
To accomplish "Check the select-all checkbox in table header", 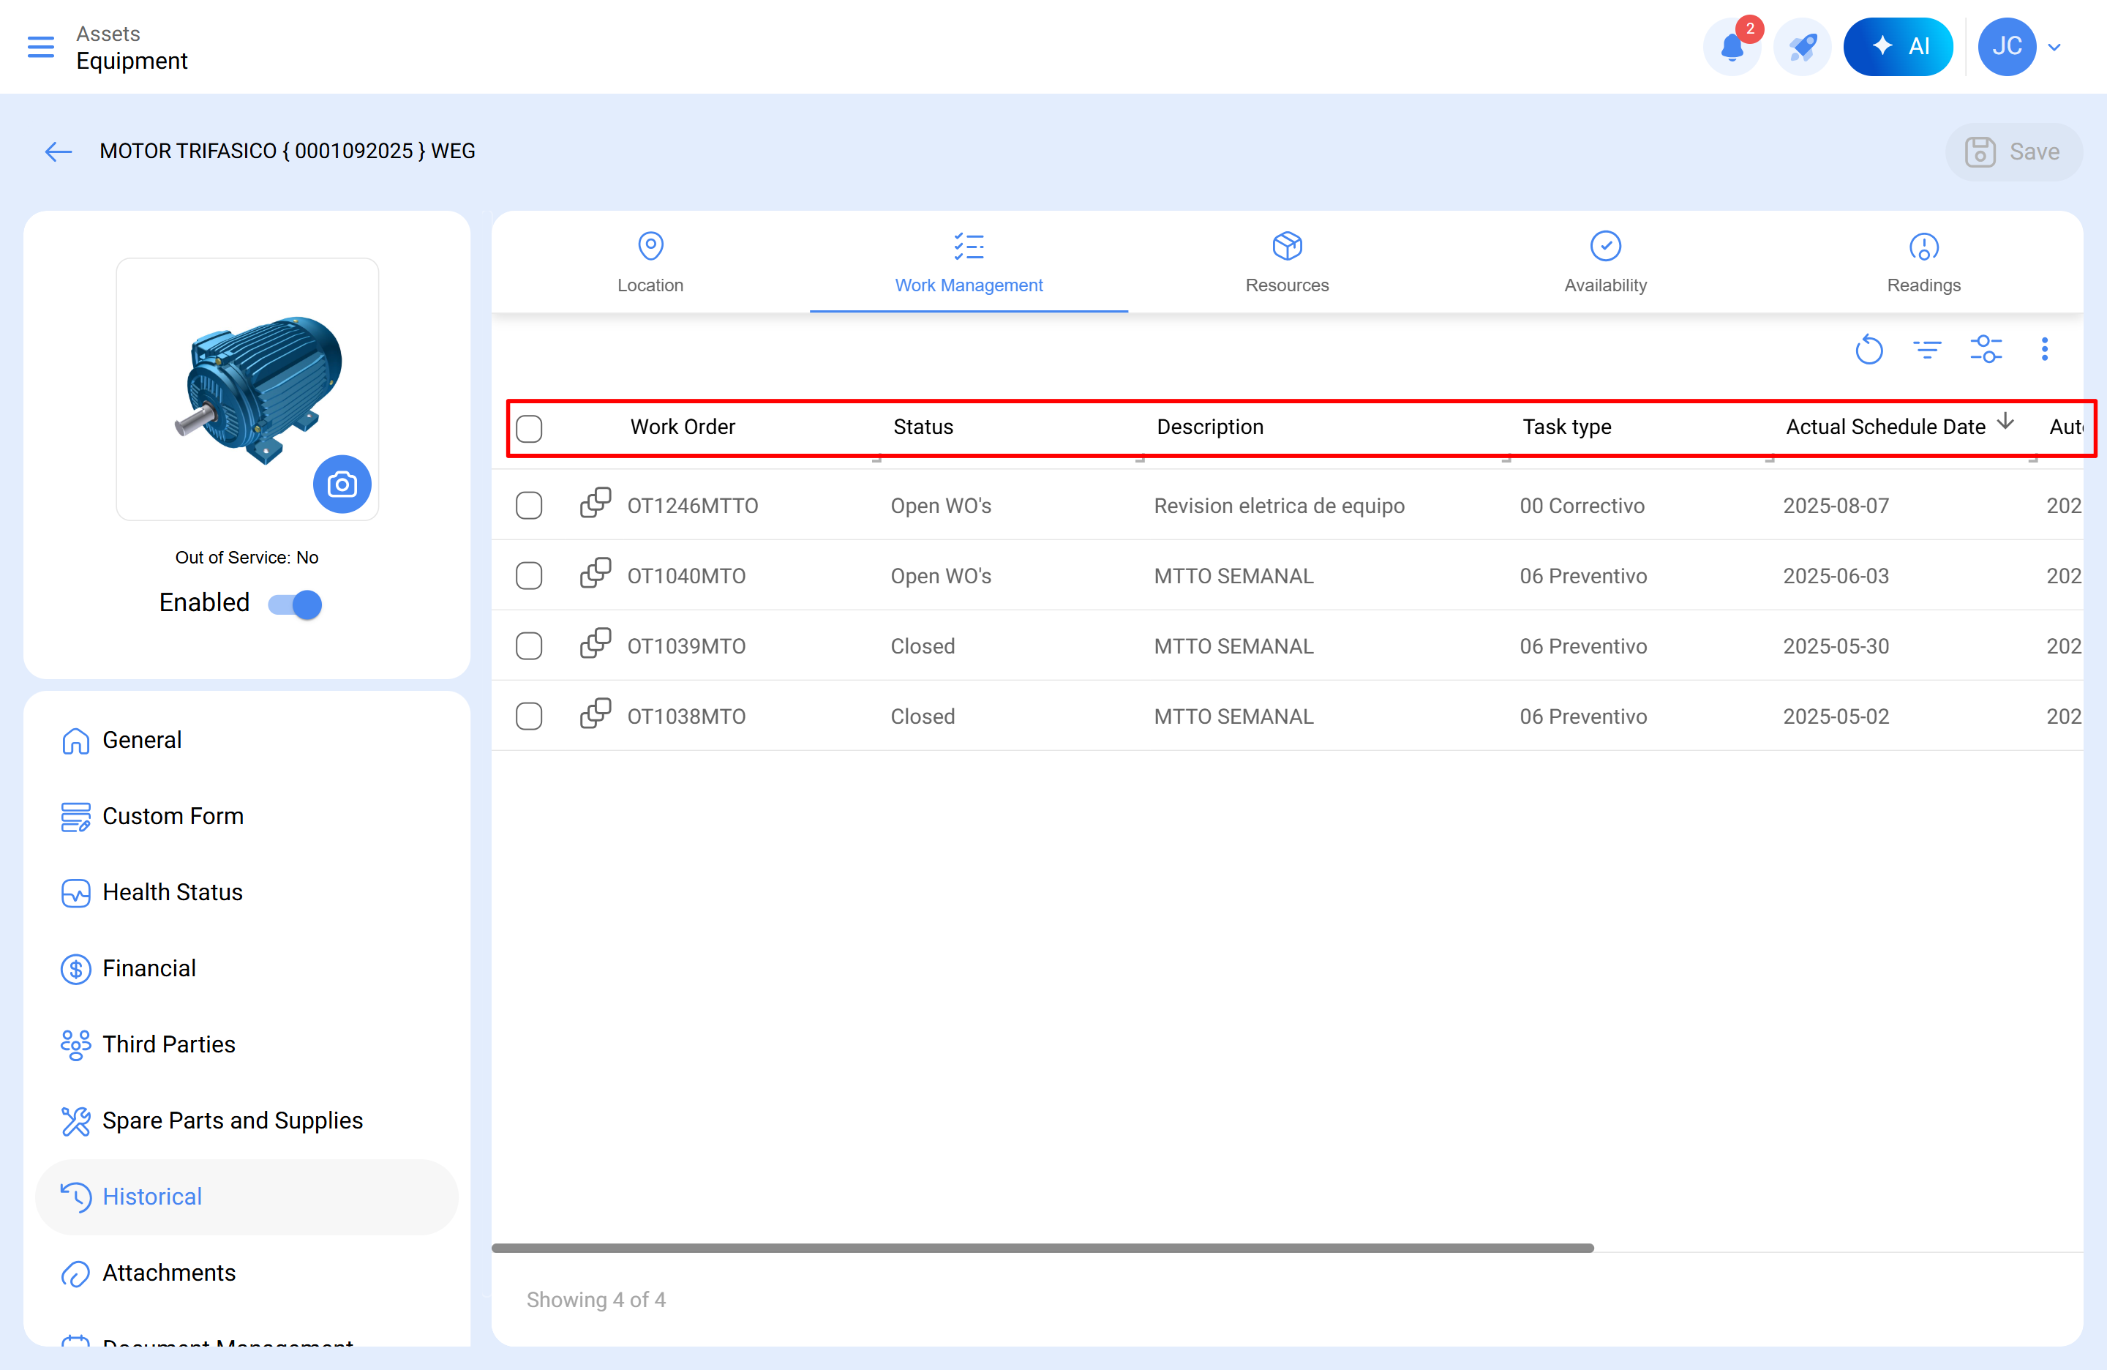I will (x=530, y=427).
